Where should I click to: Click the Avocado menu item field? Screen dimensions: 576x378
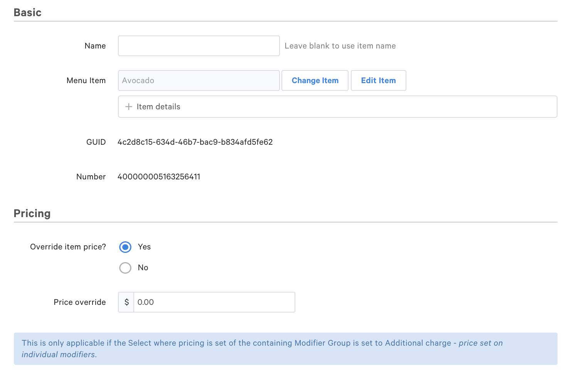[199, 80]
